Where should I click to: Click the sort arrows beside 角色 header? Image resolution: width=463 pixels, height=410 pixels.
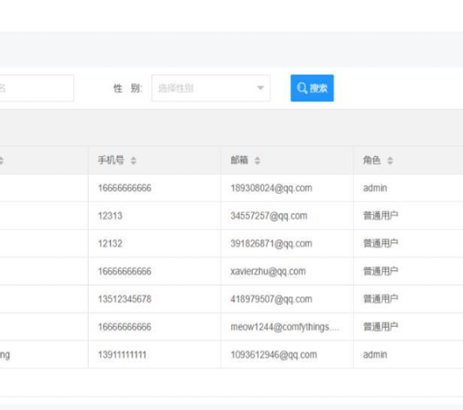[390, 161]
